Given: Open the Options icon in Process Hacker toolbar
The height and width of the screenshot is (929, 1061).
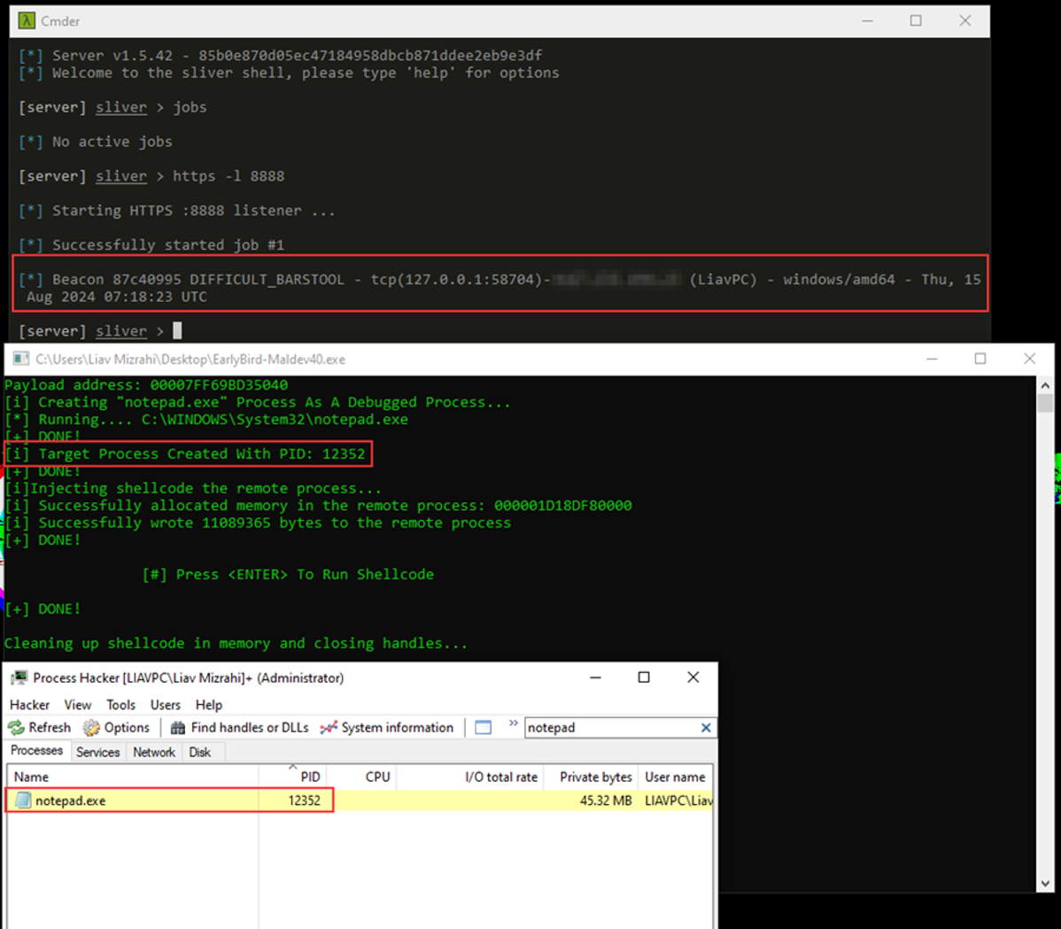Looking at the screenshot, I should (x=89, y=727).
